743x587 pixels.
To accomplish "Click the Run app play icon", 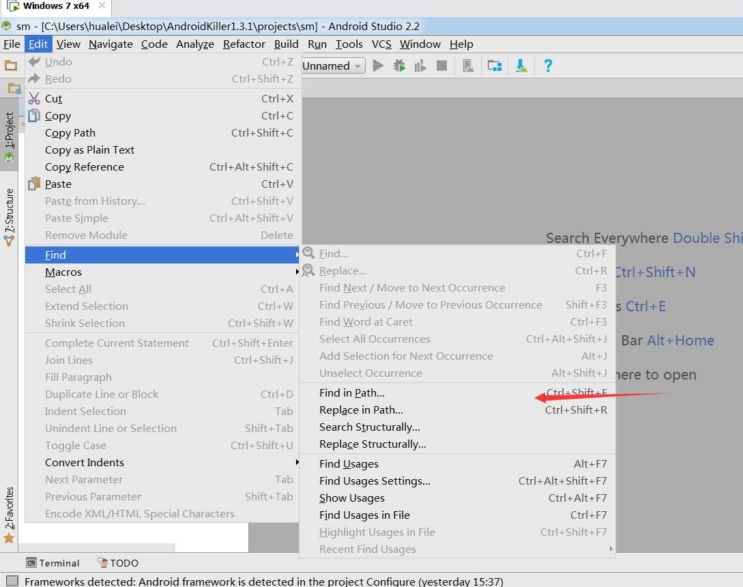I will (378, 66).
